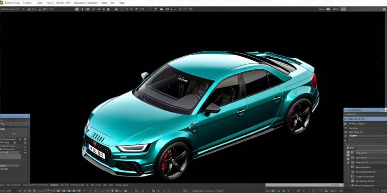Screen dimensions: 387x193
Task: Click the green application logo icon
Action: [x=2, y=3]
